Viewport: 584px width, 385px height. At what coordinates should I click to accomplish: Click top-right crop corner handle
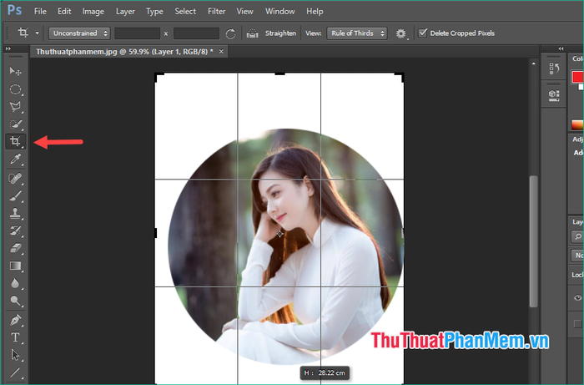(x=400, y=77)
